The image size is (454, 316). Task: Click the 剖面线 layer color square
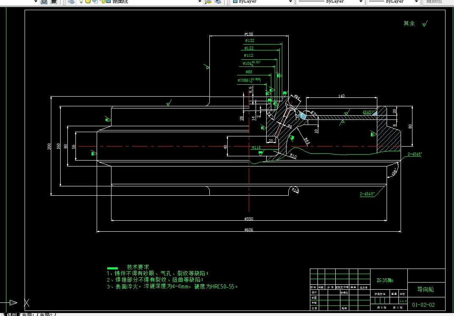[109, 1]
